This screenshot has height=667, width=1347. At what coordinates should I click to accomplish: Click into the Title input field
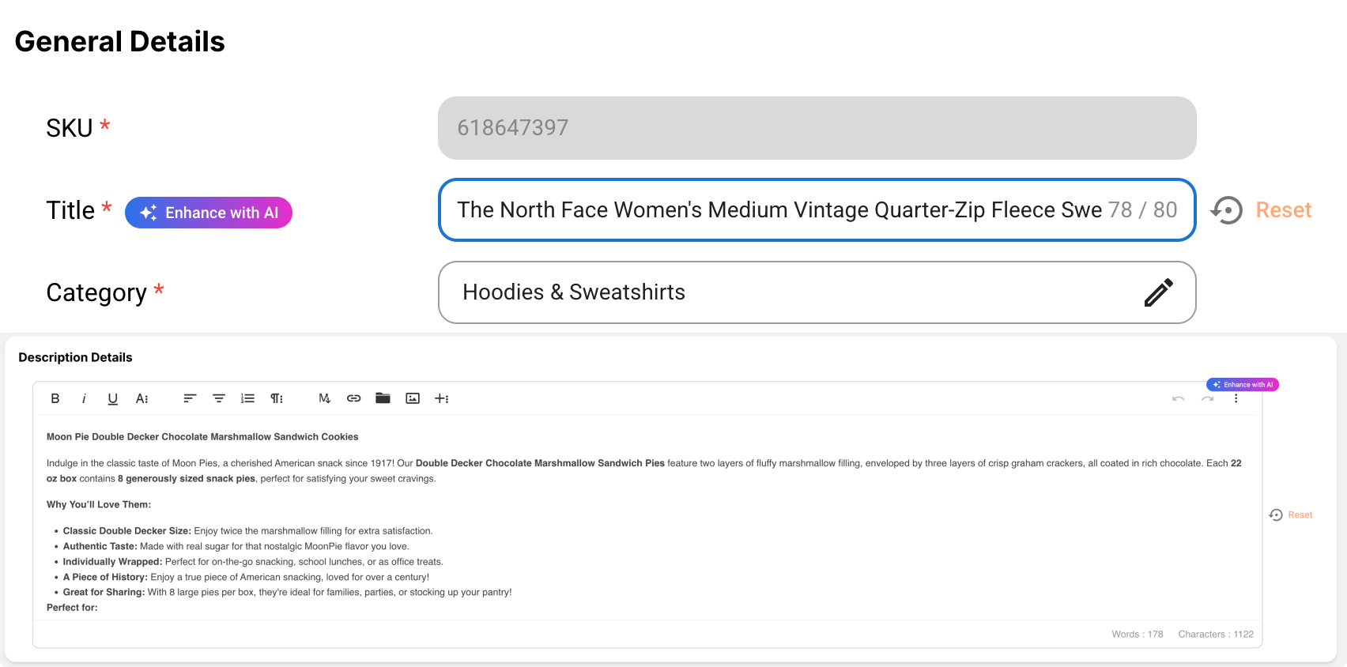tap(817, 210)
